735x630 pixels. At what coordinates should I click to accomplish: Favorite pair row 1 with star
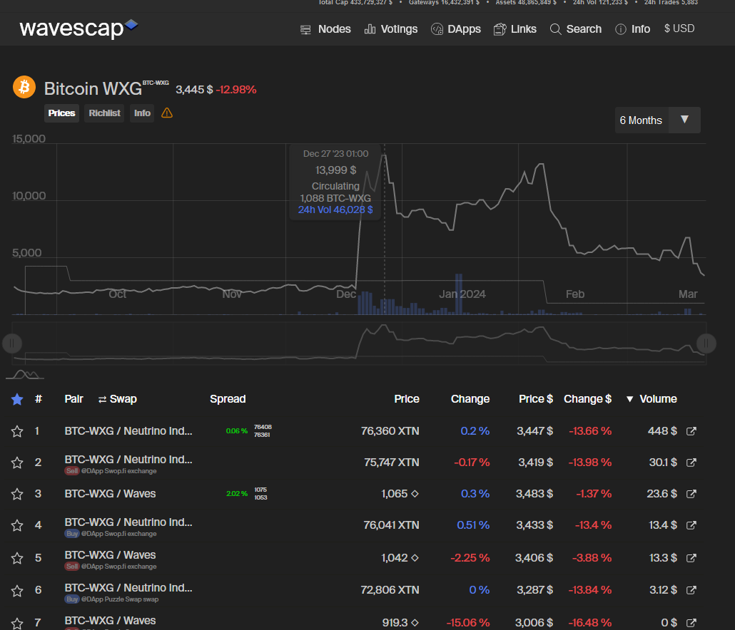point(17,432)
